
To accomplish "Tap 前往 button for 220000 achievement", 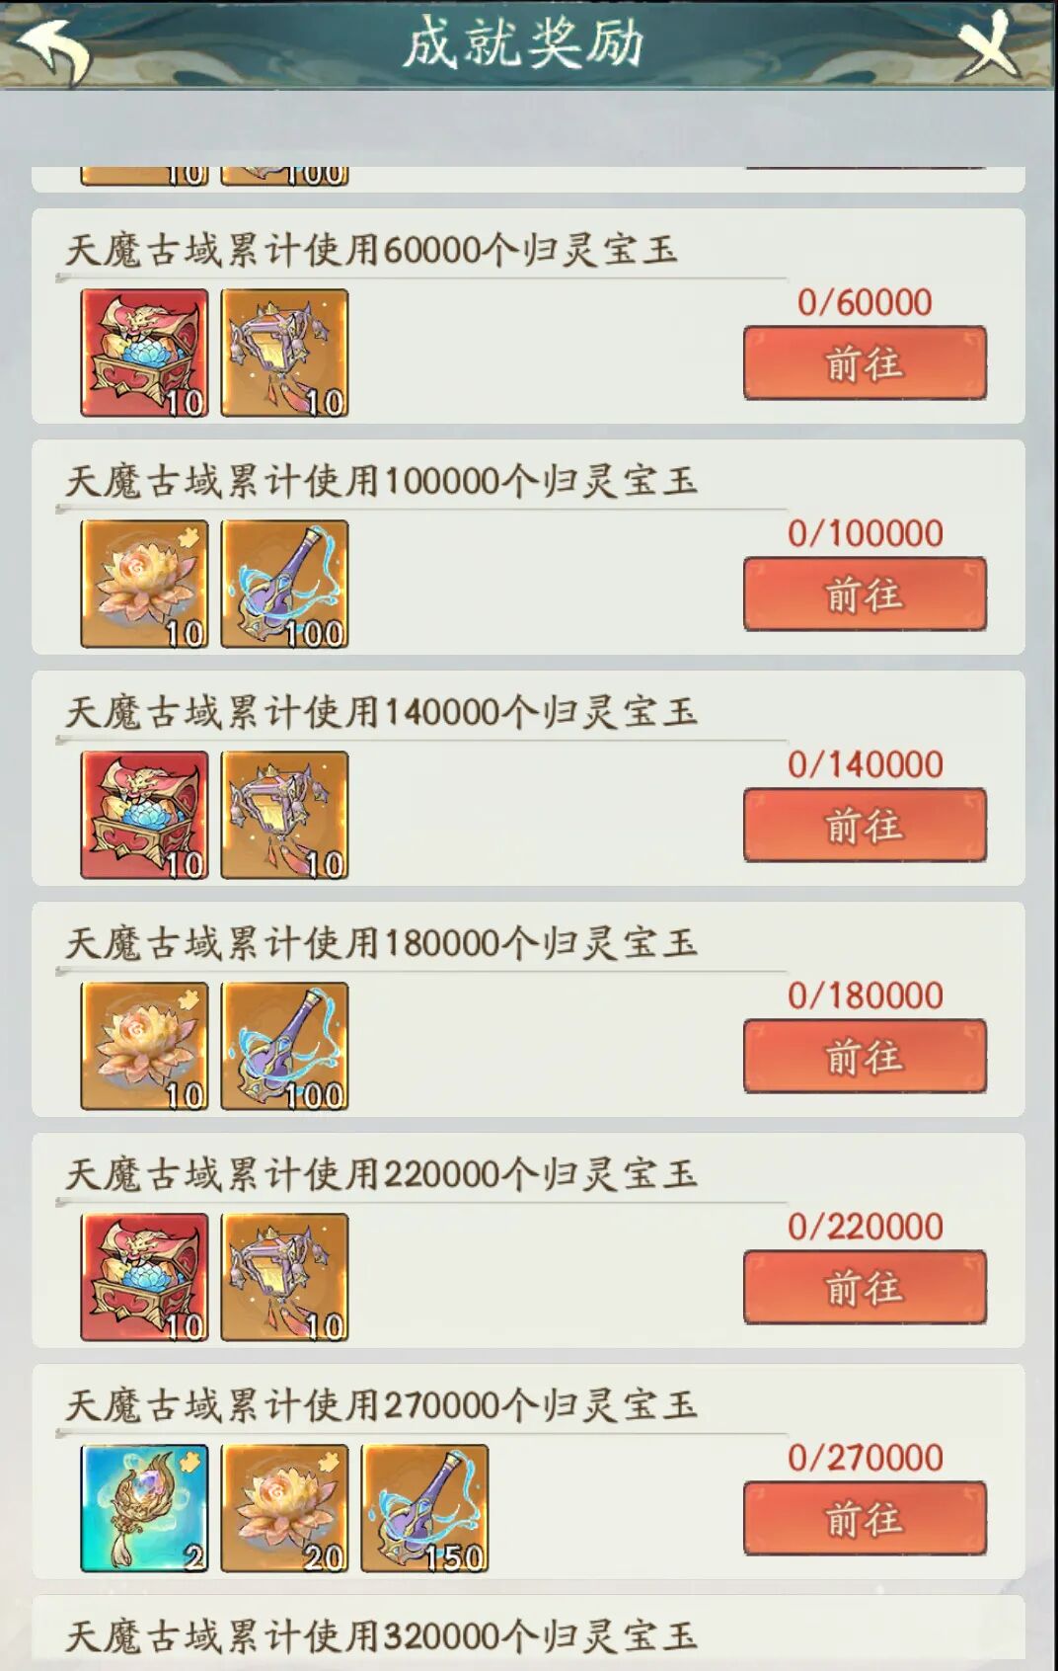I will click(865, 1288).
